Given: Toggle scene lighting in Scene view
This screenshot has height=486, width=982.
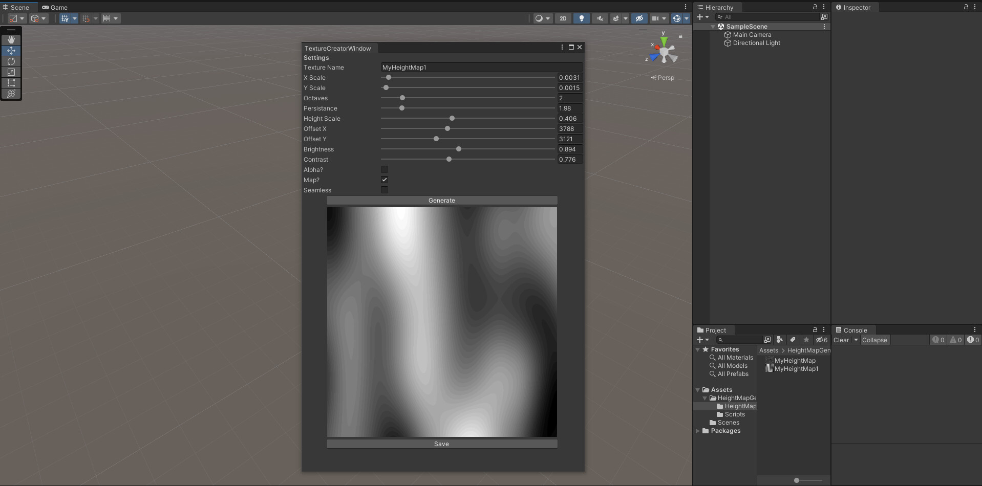Looking at the screenshot, I should tap(581, 18).
